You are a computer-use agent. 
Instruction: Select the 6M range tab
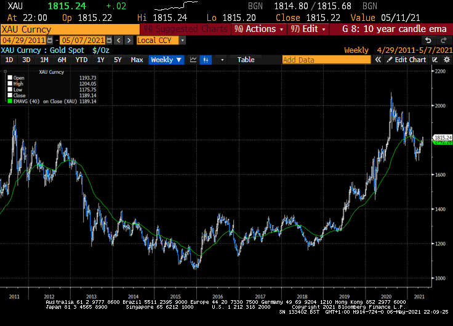(x=62, y=60)
